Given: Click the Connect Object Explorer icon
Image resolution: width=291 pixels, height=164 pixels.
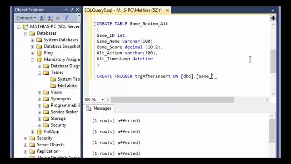Looking at the screenshot, I should coord(42,18).
